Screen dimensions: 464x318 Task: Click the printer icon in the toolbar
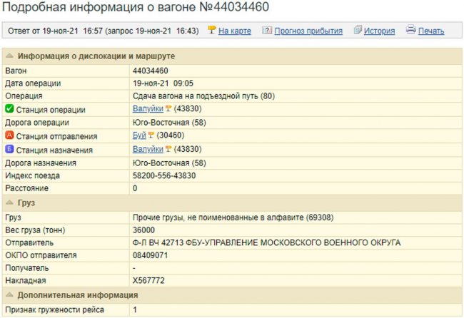[410, 31]
